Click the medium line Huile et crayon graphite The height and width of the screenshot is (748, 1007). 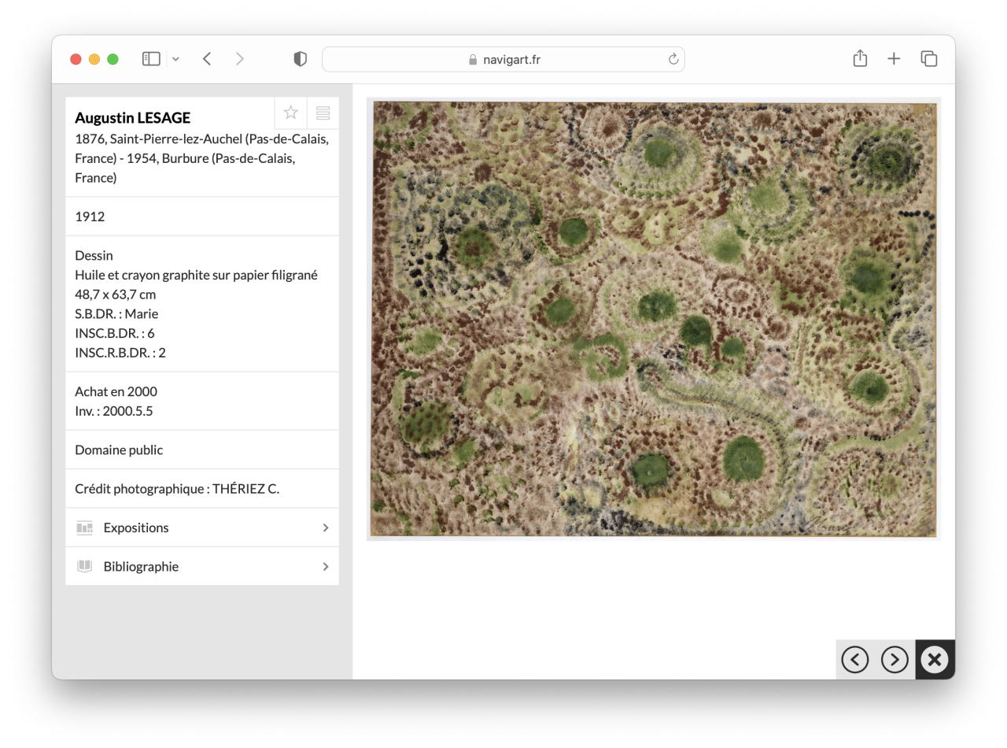[x=196, y=275]
